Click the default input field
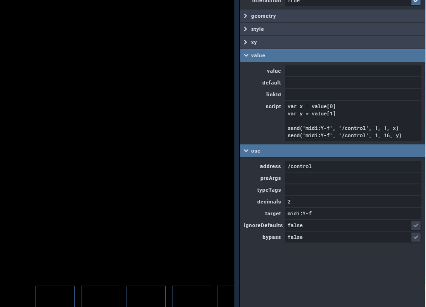Viewport: 426px width, 307px height. tap(353, 83)
